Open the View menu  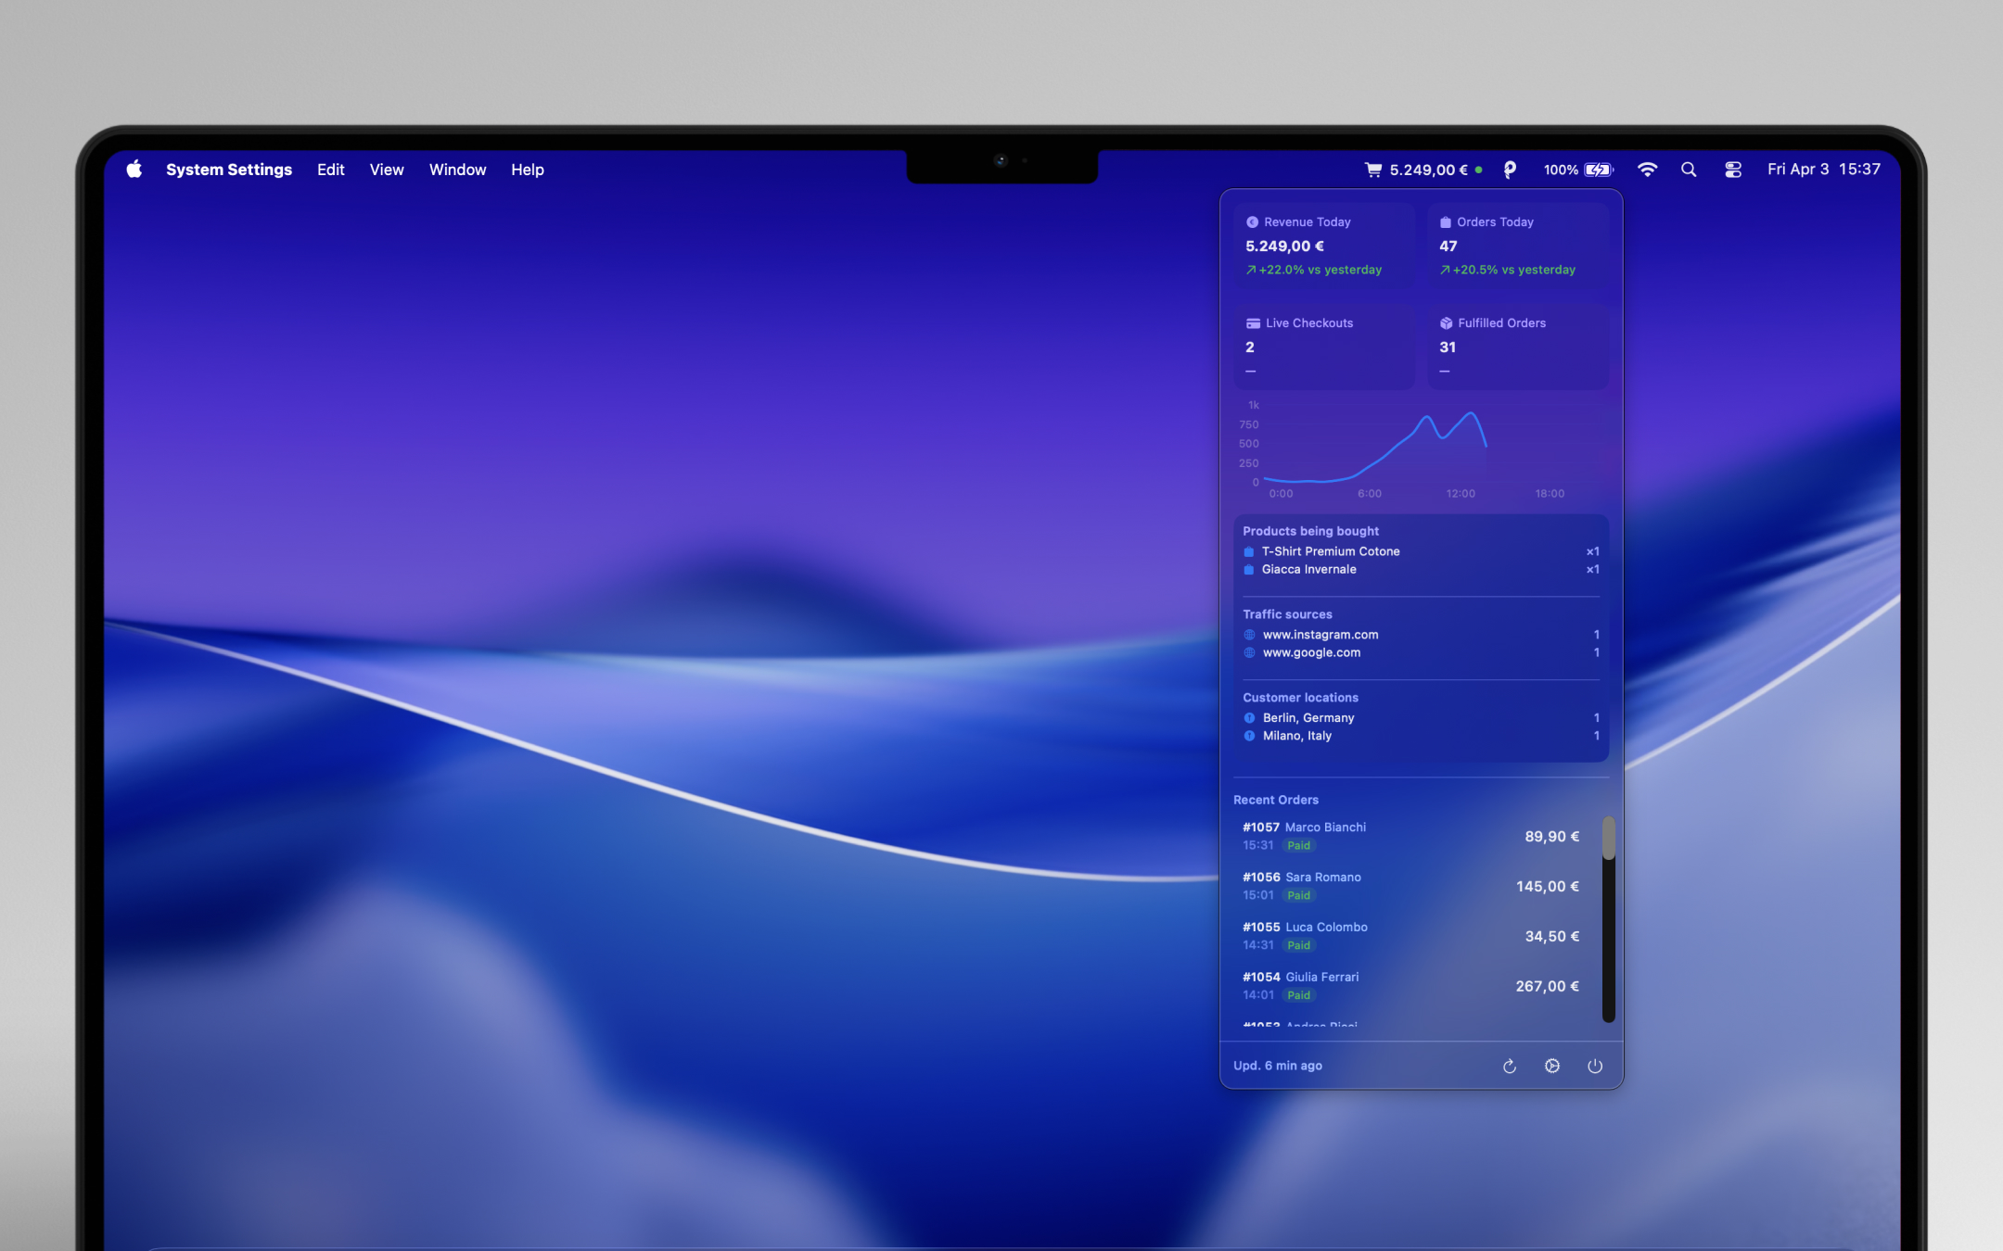click(387, 170)
